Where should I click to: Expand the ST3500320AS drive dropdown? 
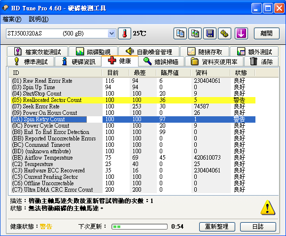[x=111, y=34]
